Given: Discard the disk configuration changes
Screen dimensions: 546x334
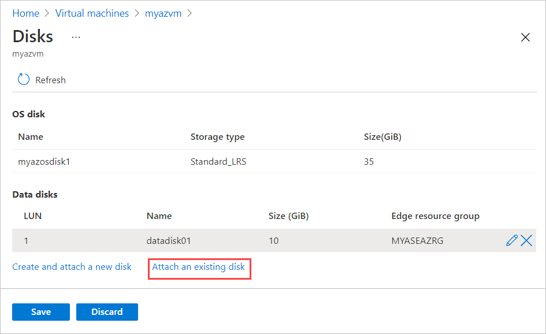Looking at the screenshot, I should coord(107,311).
